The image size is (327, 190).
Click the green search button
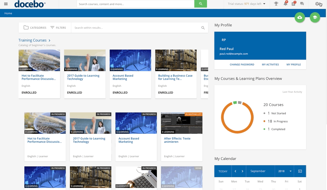[x=201, y=4]
